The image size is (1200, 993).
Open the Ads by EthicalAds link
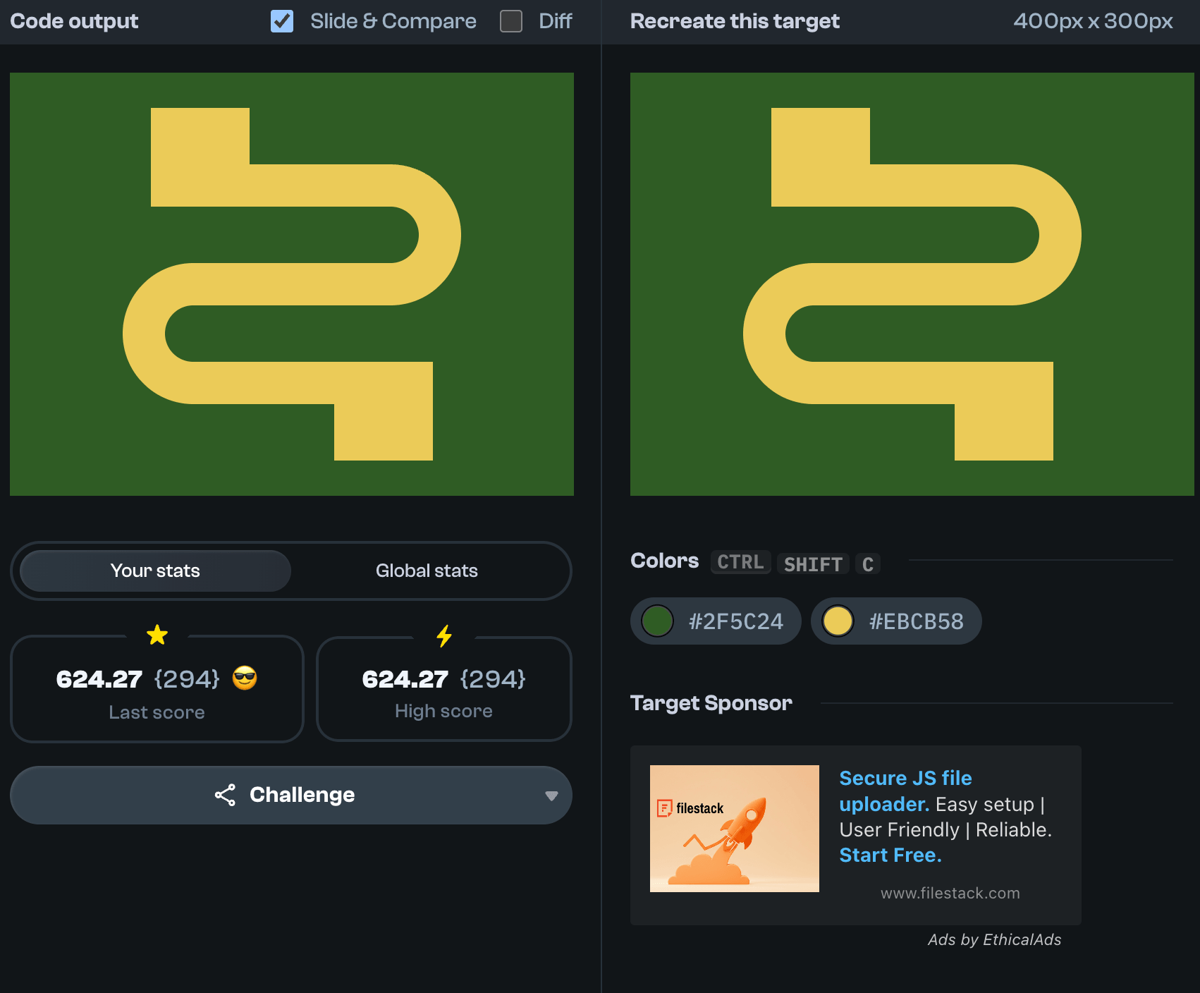pos(994,939)
